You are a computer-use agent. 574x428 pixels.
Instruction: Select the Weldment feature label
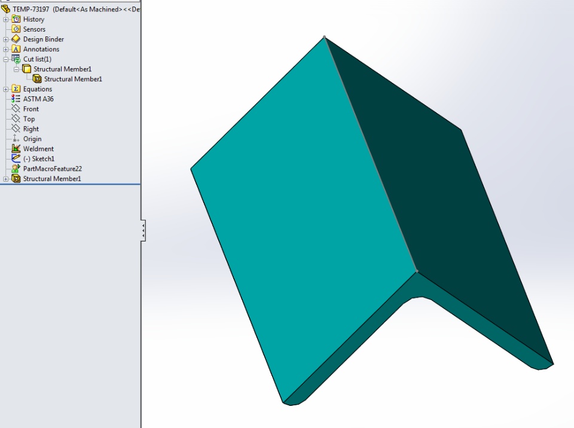38,149
